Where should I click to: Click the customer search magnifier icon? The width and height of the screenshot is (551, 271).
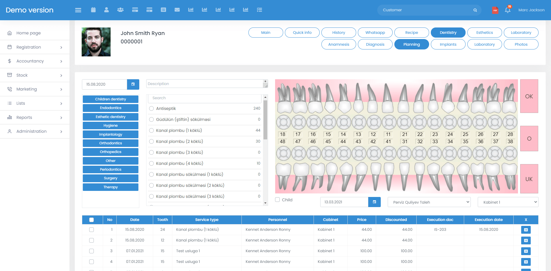pos(475,10)
